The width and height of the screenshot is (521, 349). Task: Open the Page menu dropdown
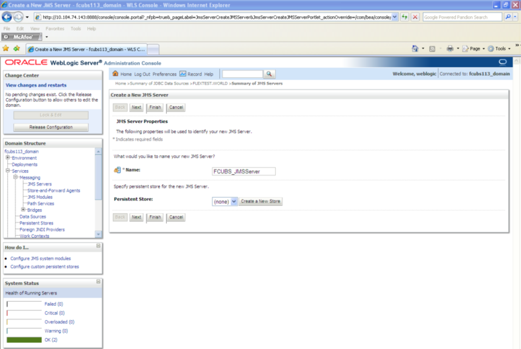(483, 49)
